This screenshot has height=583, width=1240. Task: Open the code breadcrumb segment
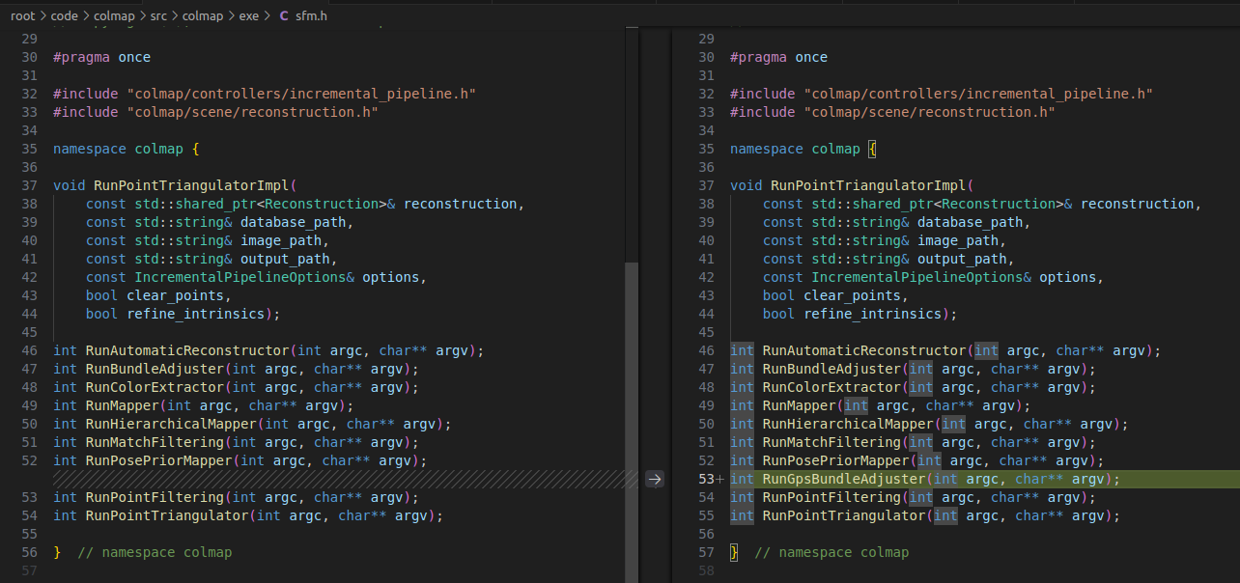67,16
